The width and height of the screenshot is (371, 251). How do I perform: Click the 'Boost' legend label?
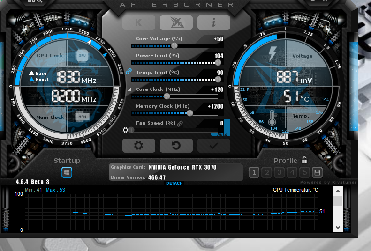point(42,80)
